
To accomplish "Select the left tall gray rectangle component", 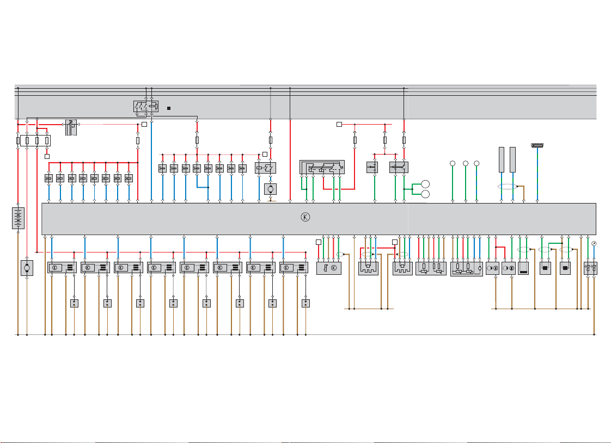I will click(502, 159).
